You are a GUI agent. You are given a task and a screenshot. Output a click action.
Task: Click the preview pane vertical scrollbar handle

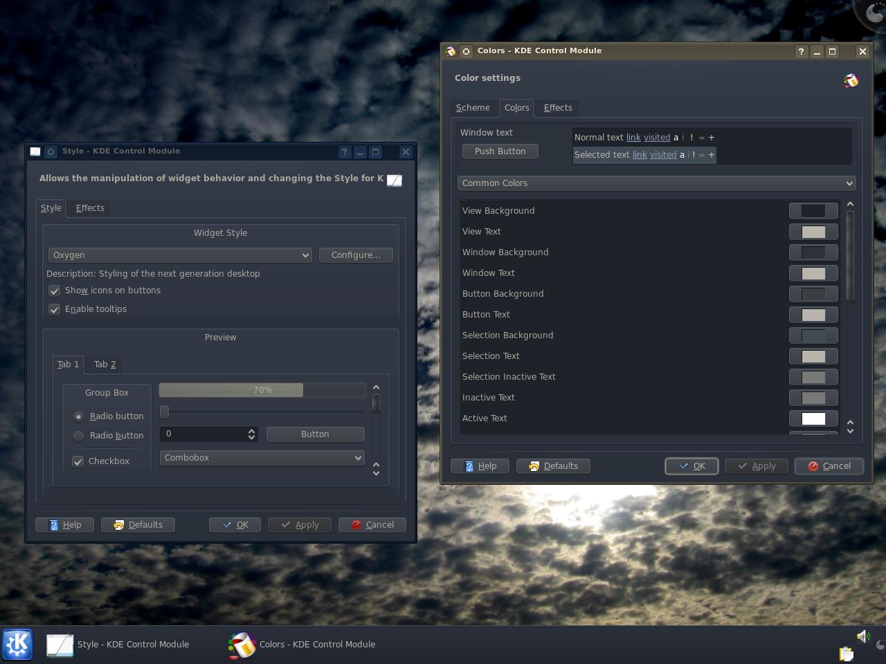376,403
